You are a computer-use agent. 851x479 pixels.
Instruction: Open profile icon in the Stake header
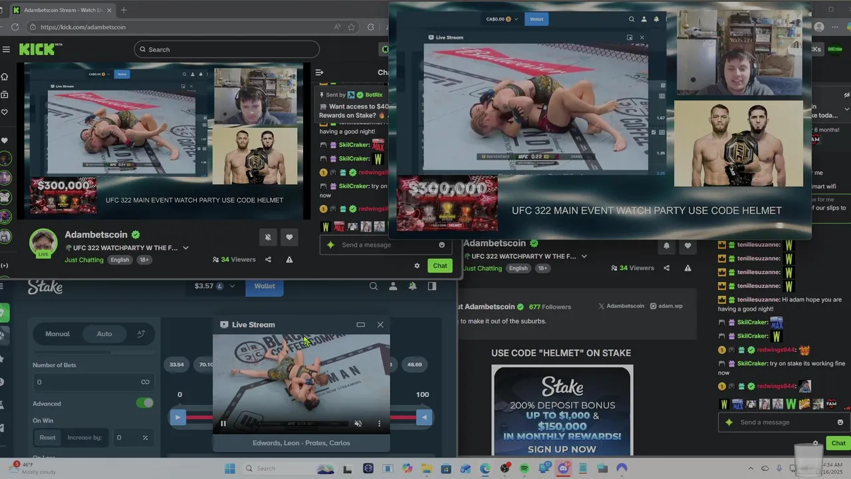click(393, 286)
